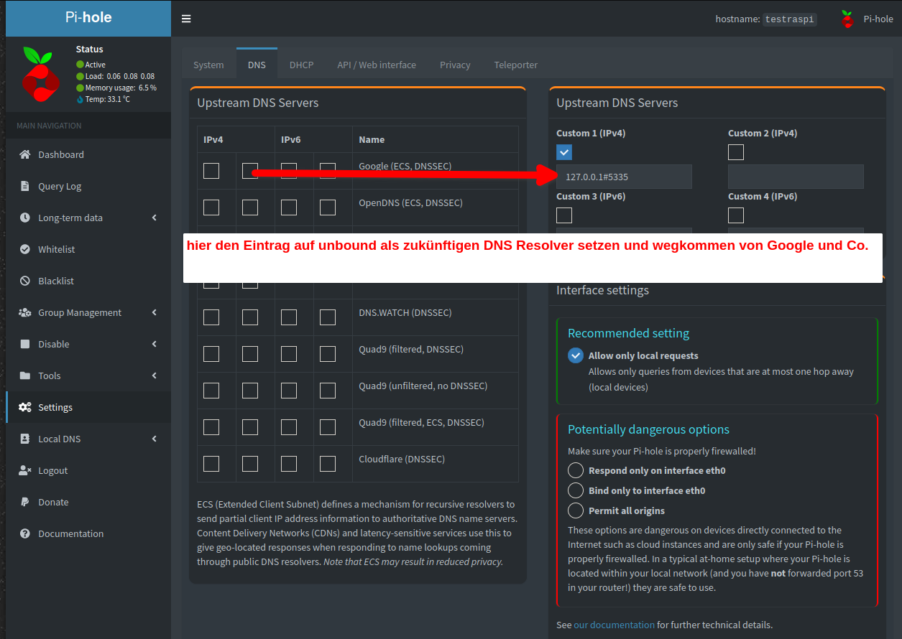
Task: Check second IPv6 box for Quad9 (unfiltered, no DNSSEC)
Action: tap(328, 391)
